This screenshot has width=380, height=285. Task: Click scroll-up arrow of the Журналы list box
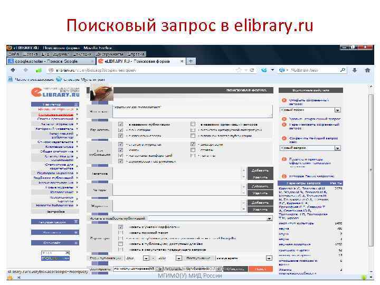(x=243, y=203)
